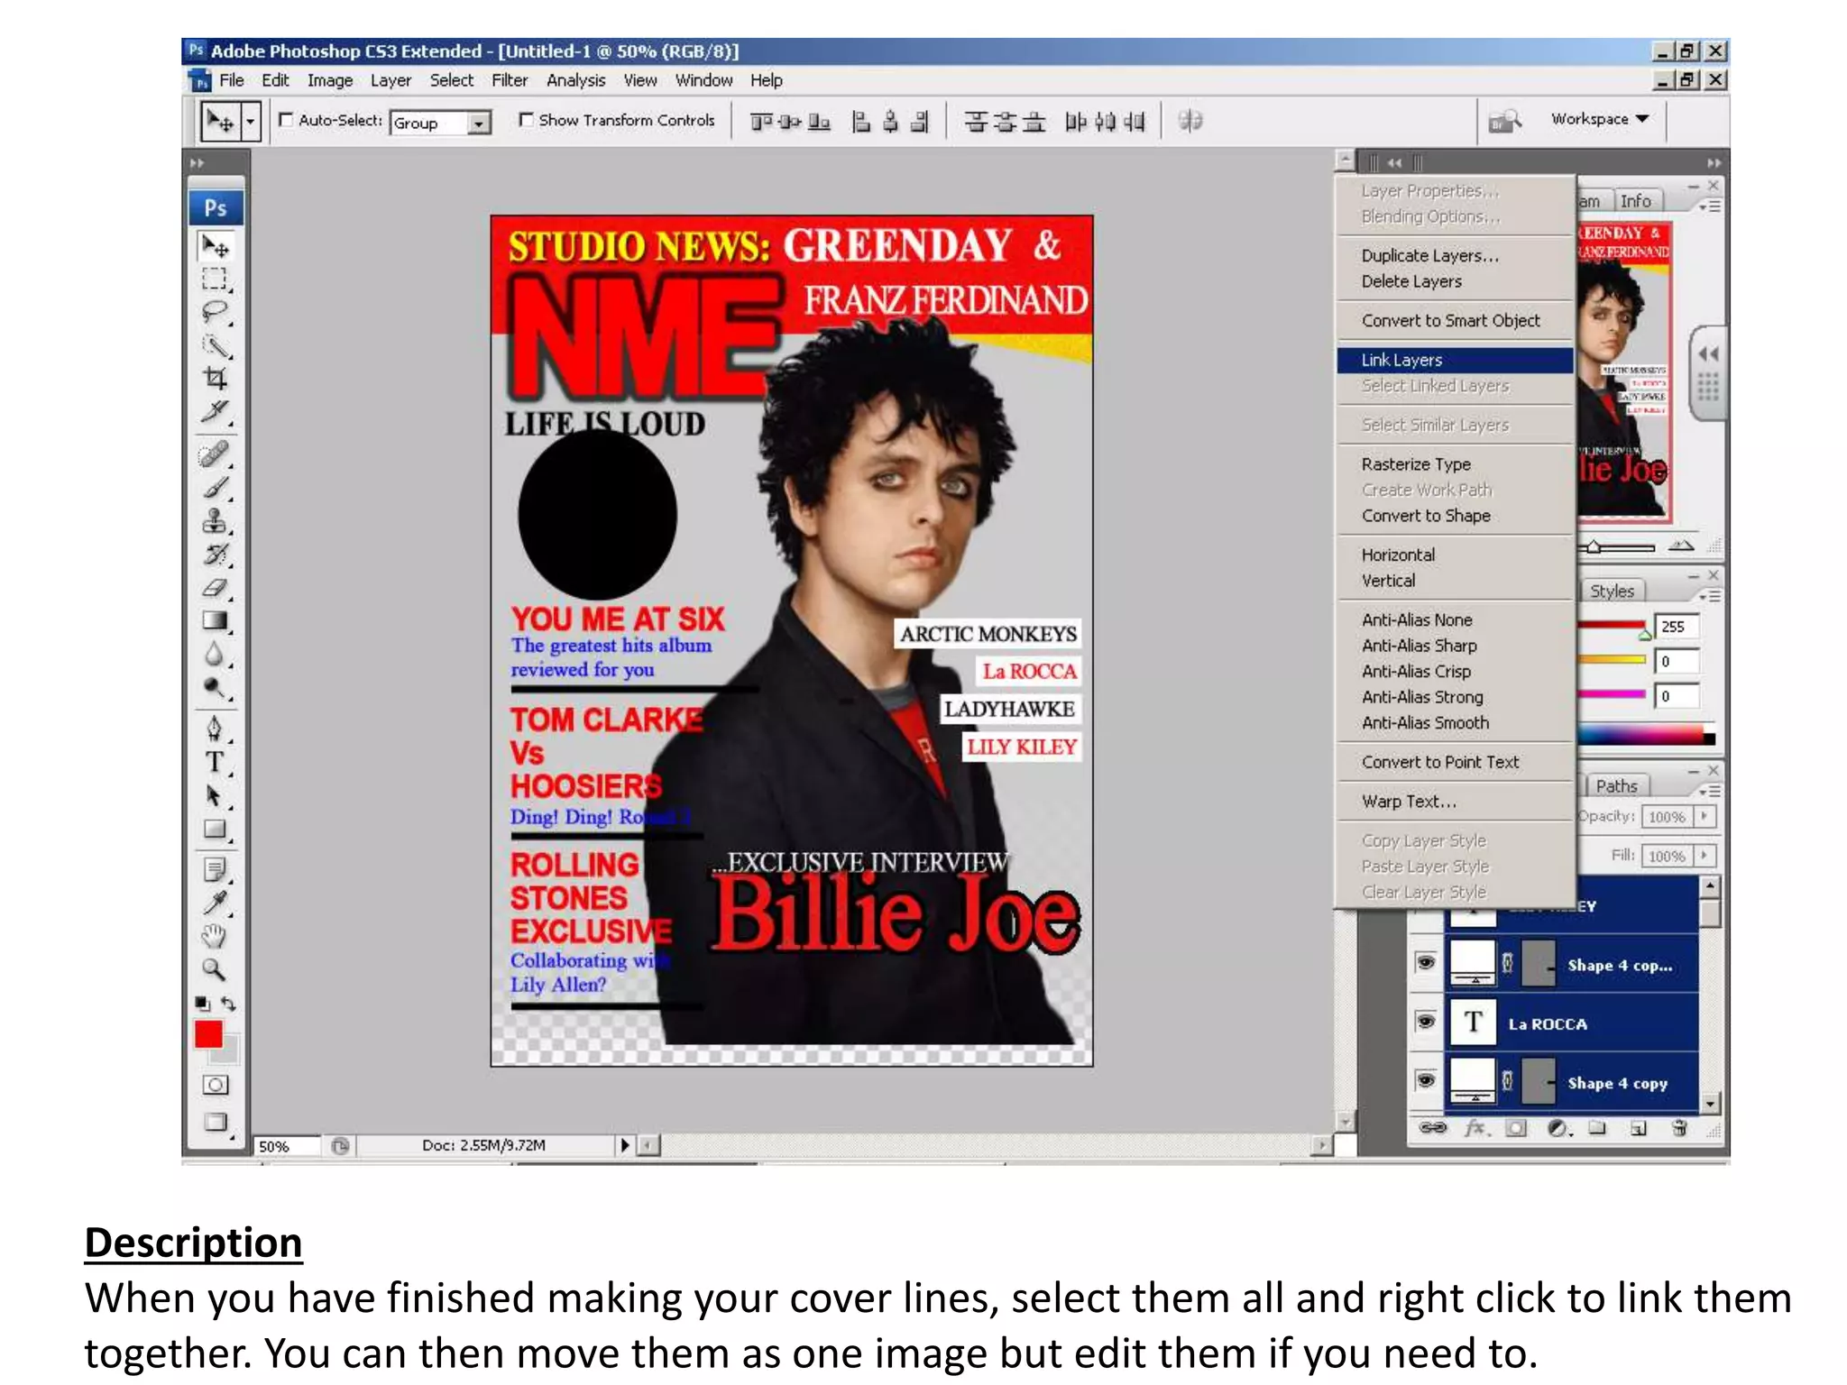Open the tool preset picker arrow
1847x1385 pixels.
click(252, 121)
